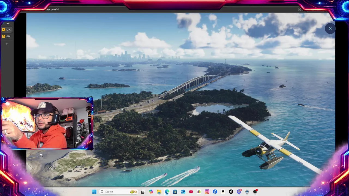Image resolution: width=349 pixels, height=196 pixels.
Task: Open Amazon from the taskbar
Action: pyautogui.click(x=223, y=192)
